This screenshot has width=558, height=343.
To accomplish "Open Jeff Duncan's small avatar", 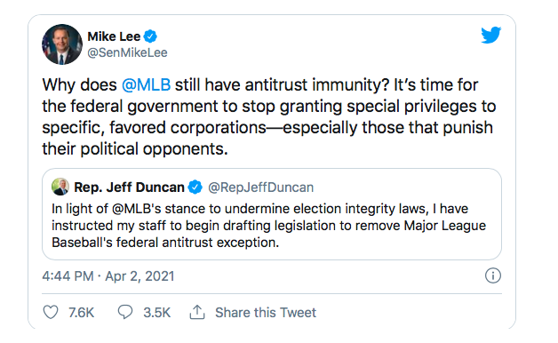I will point(60,187).
